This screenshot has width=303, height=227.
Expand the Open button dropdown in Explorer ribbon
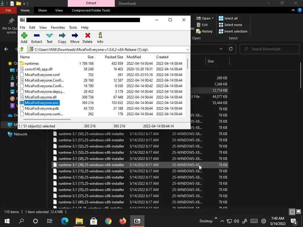click(212, 18)
